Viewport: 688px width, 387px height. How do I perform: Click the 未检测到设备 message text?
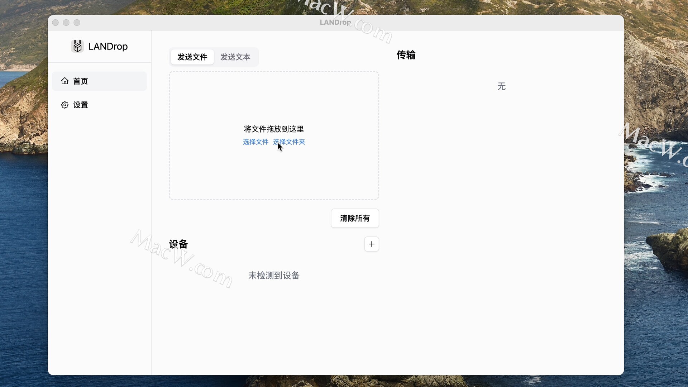pyautogui.click(x=274, y=276)
